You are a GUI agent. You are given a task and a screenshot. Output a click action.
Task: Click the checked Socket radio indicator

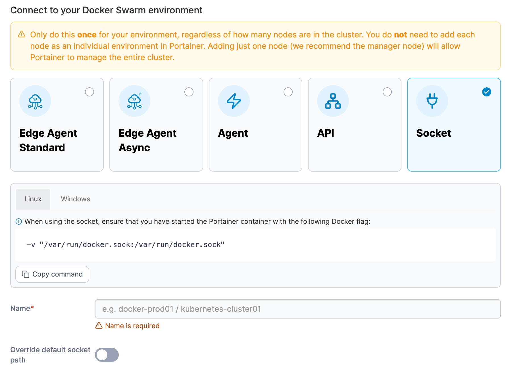pos(486,92)
